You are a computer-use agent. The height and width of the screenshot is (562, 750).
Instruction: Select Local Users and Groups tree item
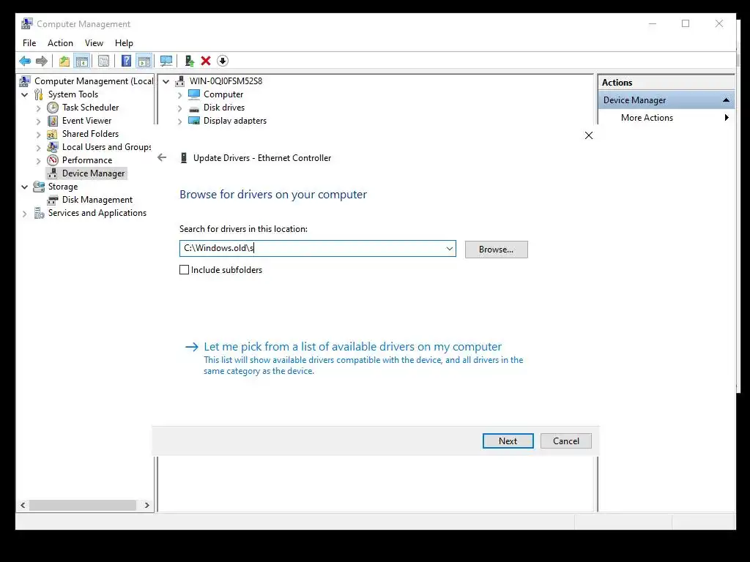tap(107, 147)
